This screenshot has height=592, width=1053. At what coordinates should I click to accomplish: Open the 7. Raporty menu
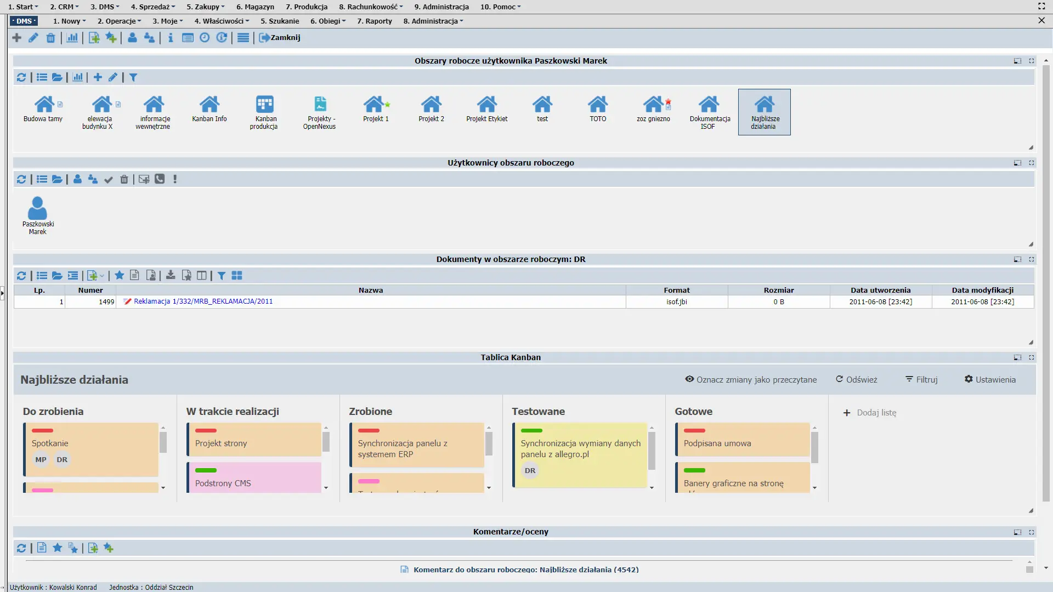click(x=375, y=21)
